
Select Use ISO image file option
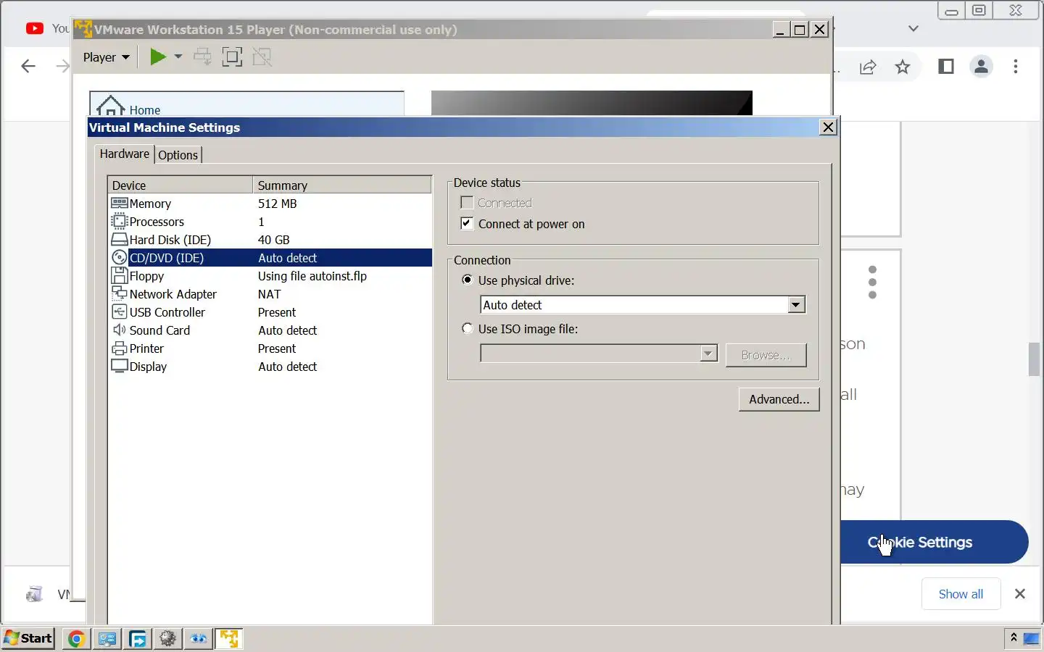[468, 328]
